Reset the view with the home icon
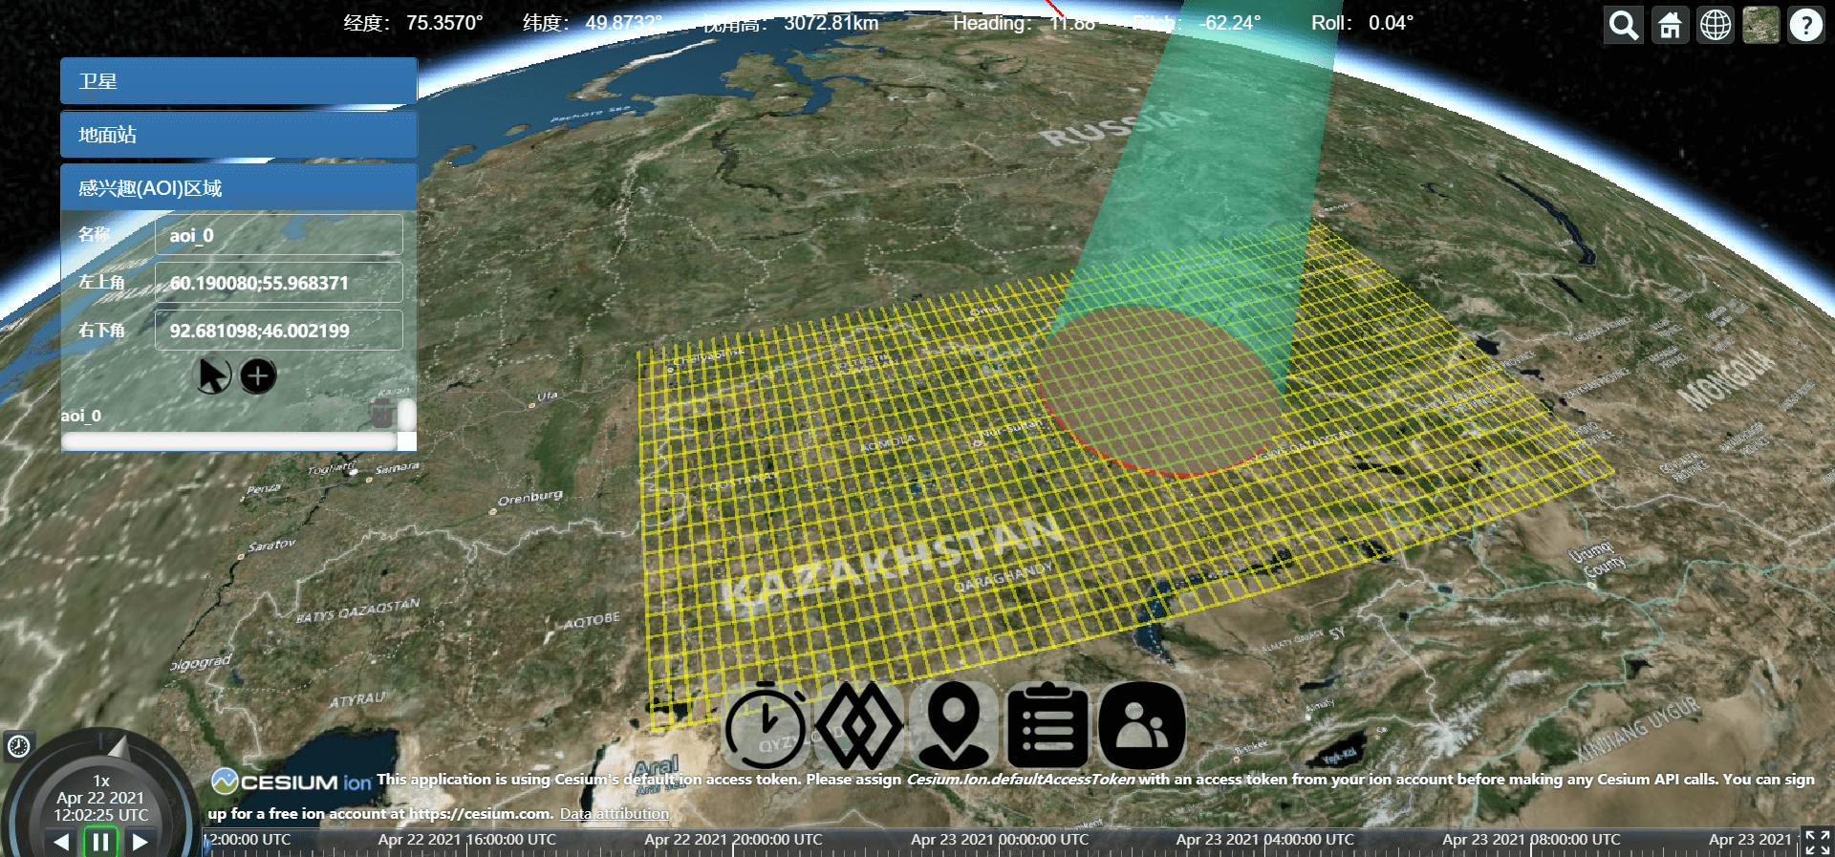The width and height of the screenshot is (1835, 857). (x=1670, y=25)
